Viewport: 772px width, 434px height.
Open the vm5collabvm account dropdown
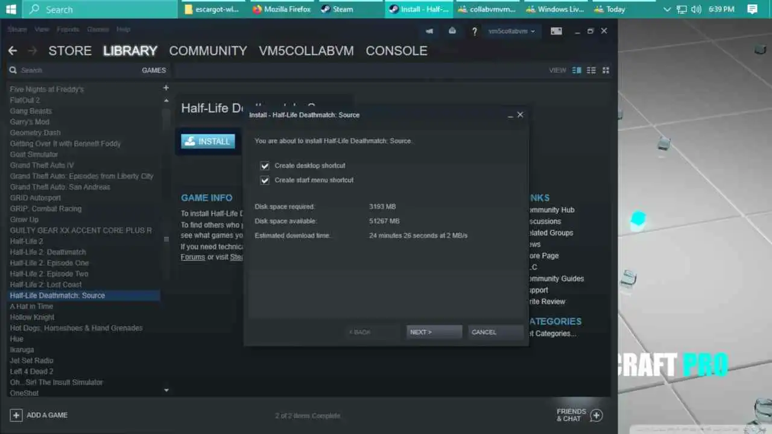[x=511, y=31]
